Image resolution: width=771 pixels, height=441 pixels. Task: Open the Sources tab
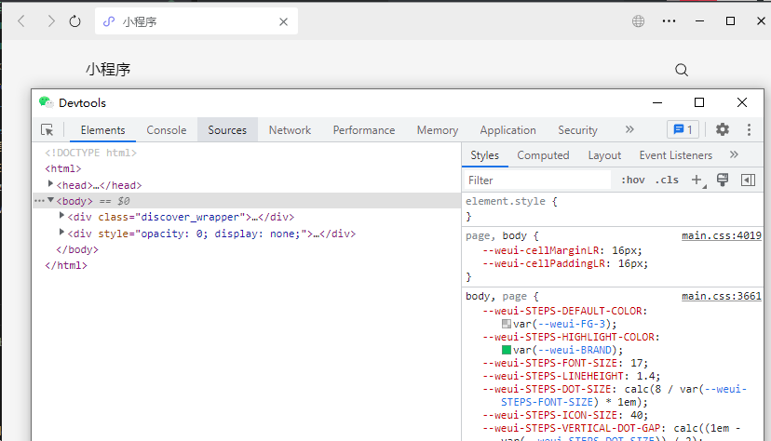point(227,130)
